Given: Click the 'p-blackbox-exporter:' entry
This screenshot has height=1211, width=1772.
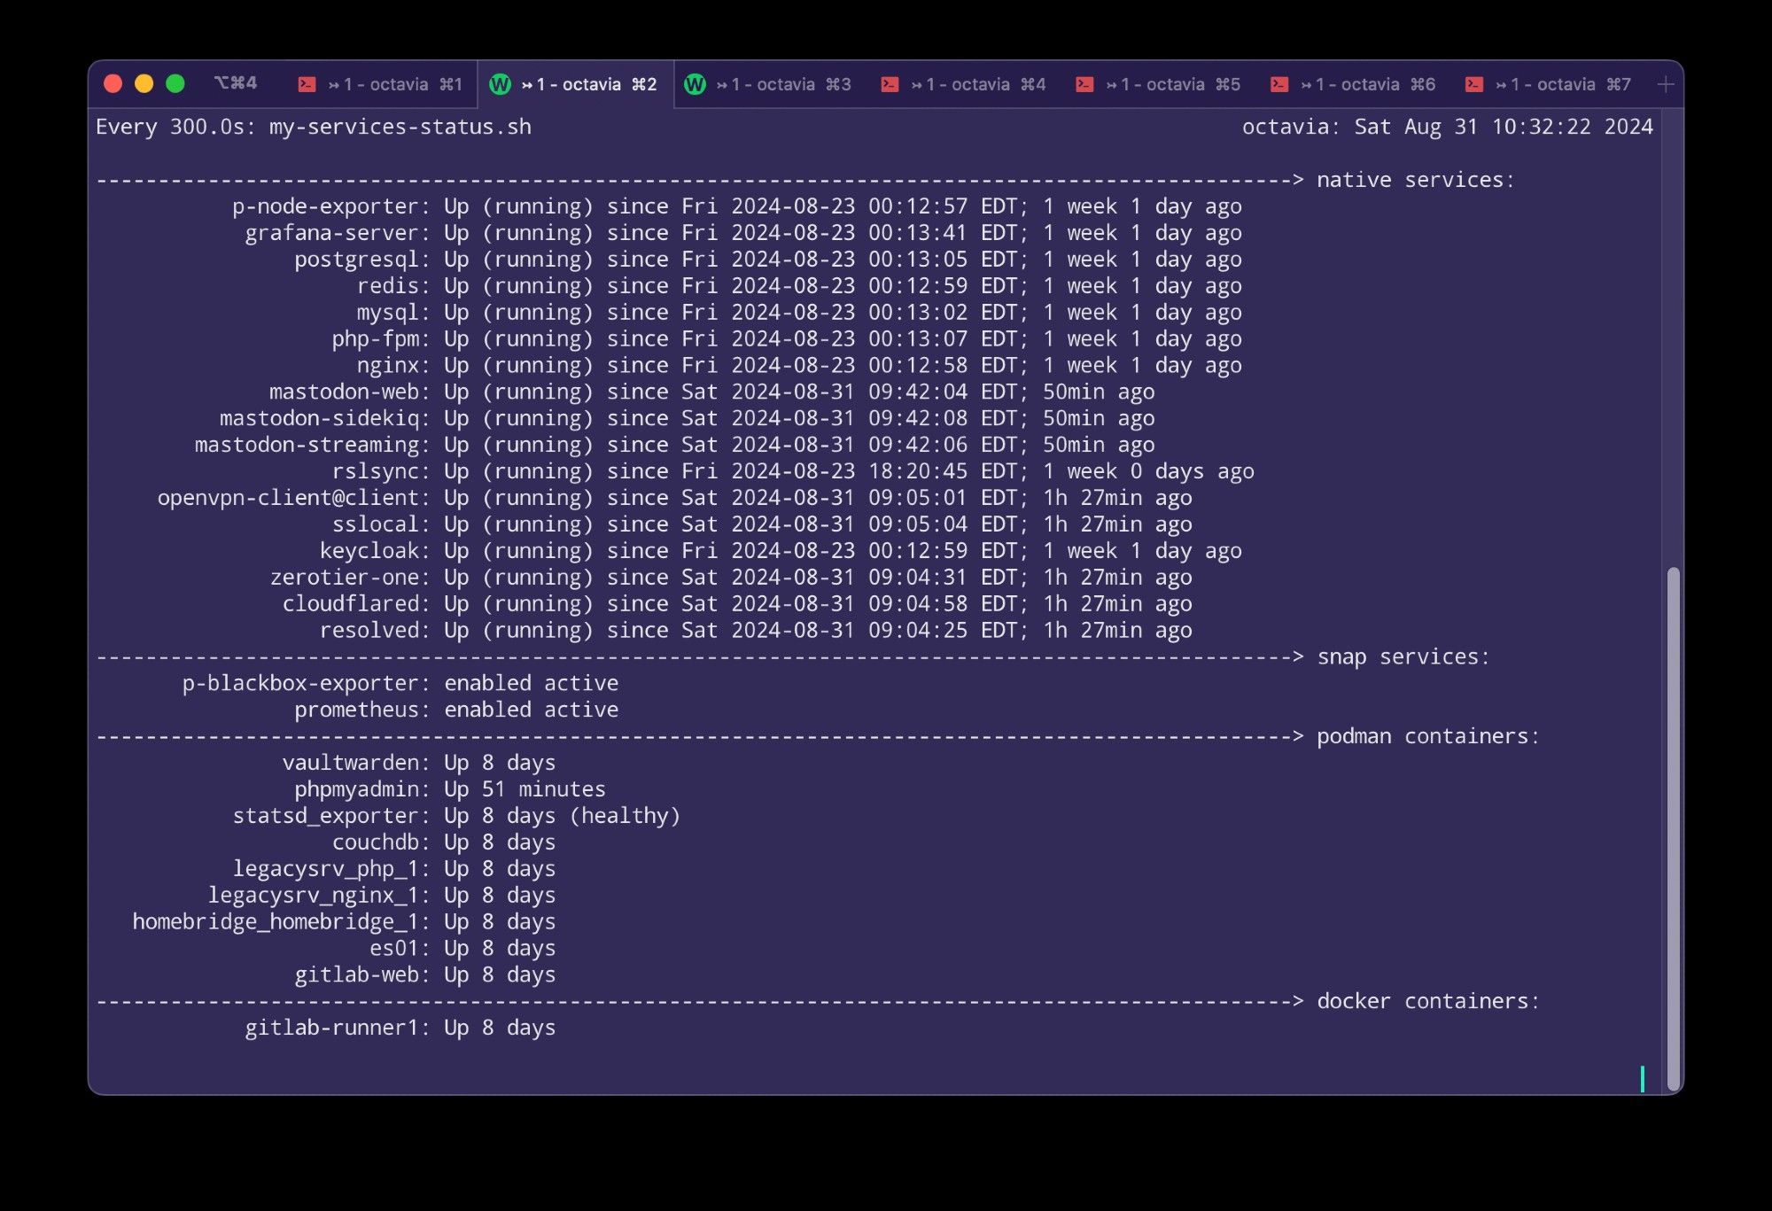Looking at the screenshot, I should (x=307, y=683).
